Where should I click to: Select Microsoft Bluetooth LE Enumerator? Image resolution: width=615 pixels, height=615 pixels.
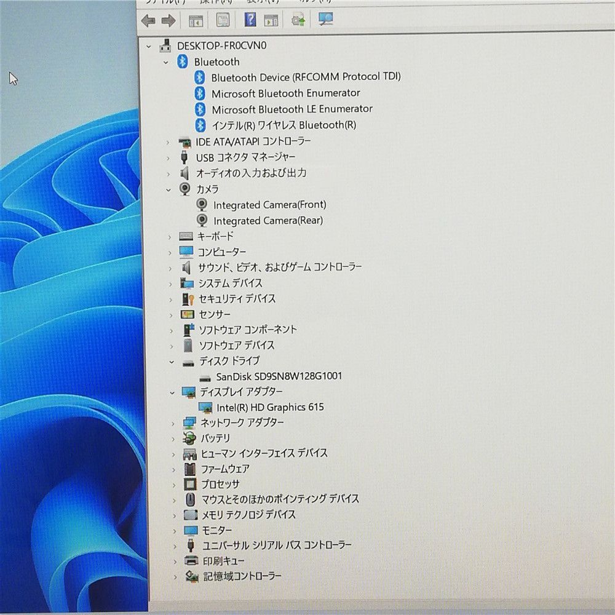click(292, 109)
